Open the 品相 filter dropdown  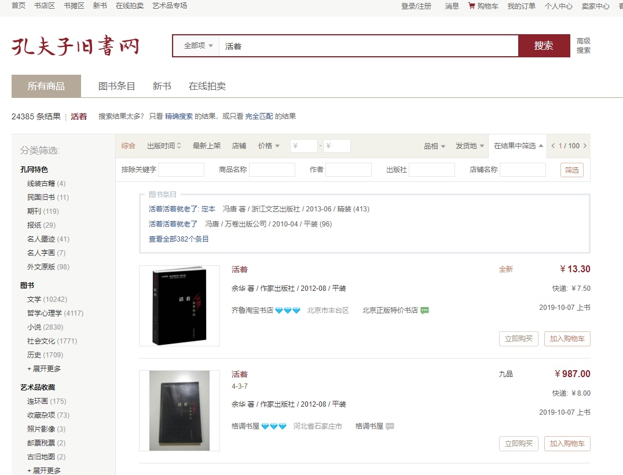tap(434, 147)
